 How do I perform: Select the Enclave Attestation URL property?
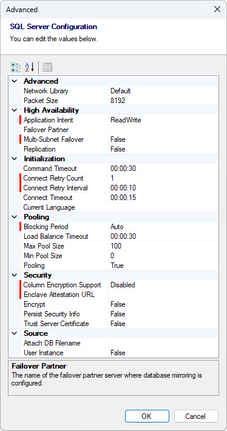point(59,295)
